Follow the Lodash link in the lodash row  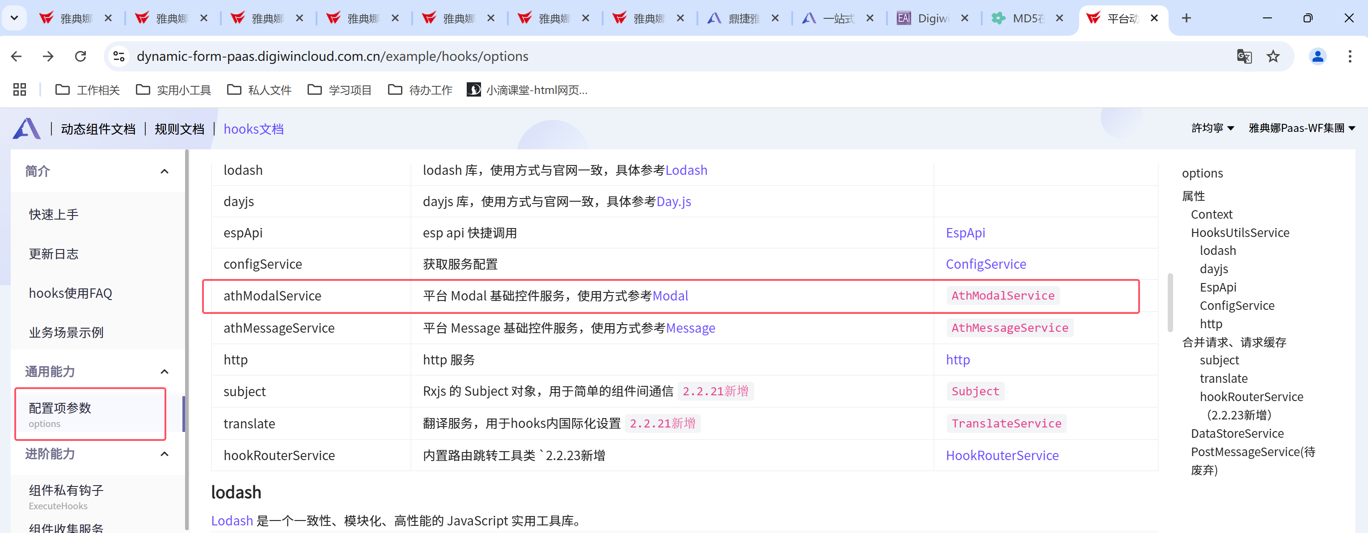click(686, 170)
